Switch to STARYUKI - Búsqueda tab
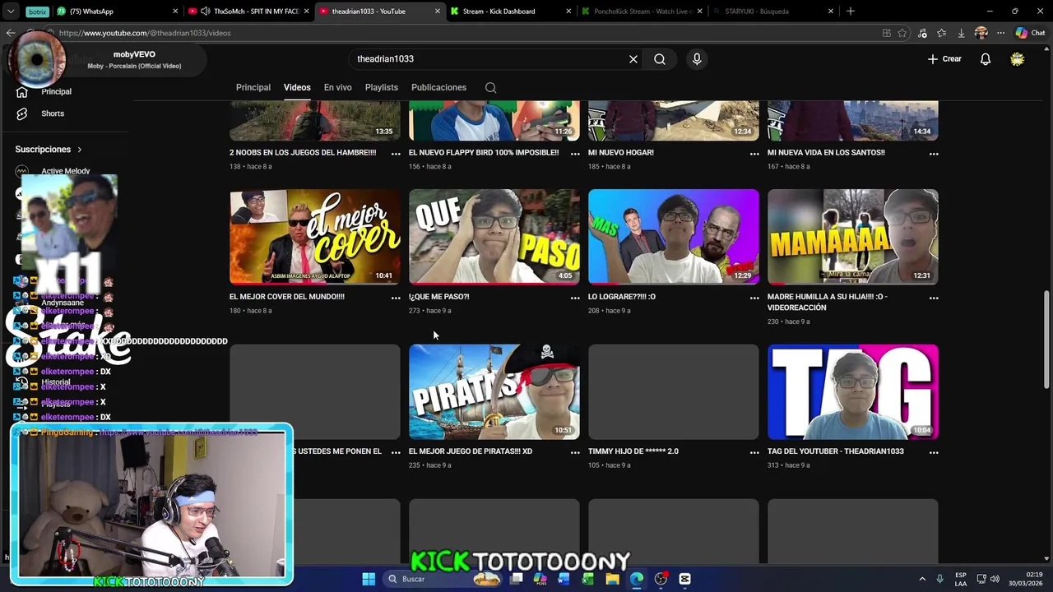 (x=772, y=12)
